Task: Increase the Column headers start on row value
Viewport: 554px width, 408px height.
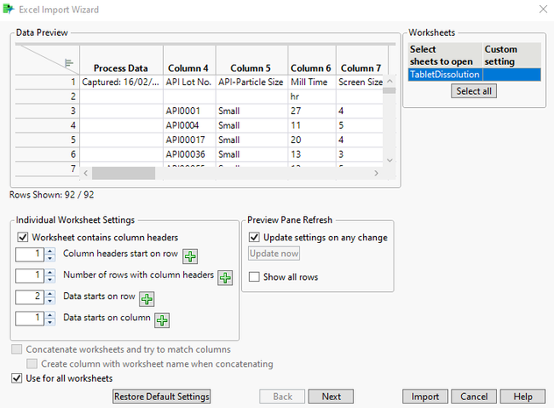Action: click(x=49, y=251)
